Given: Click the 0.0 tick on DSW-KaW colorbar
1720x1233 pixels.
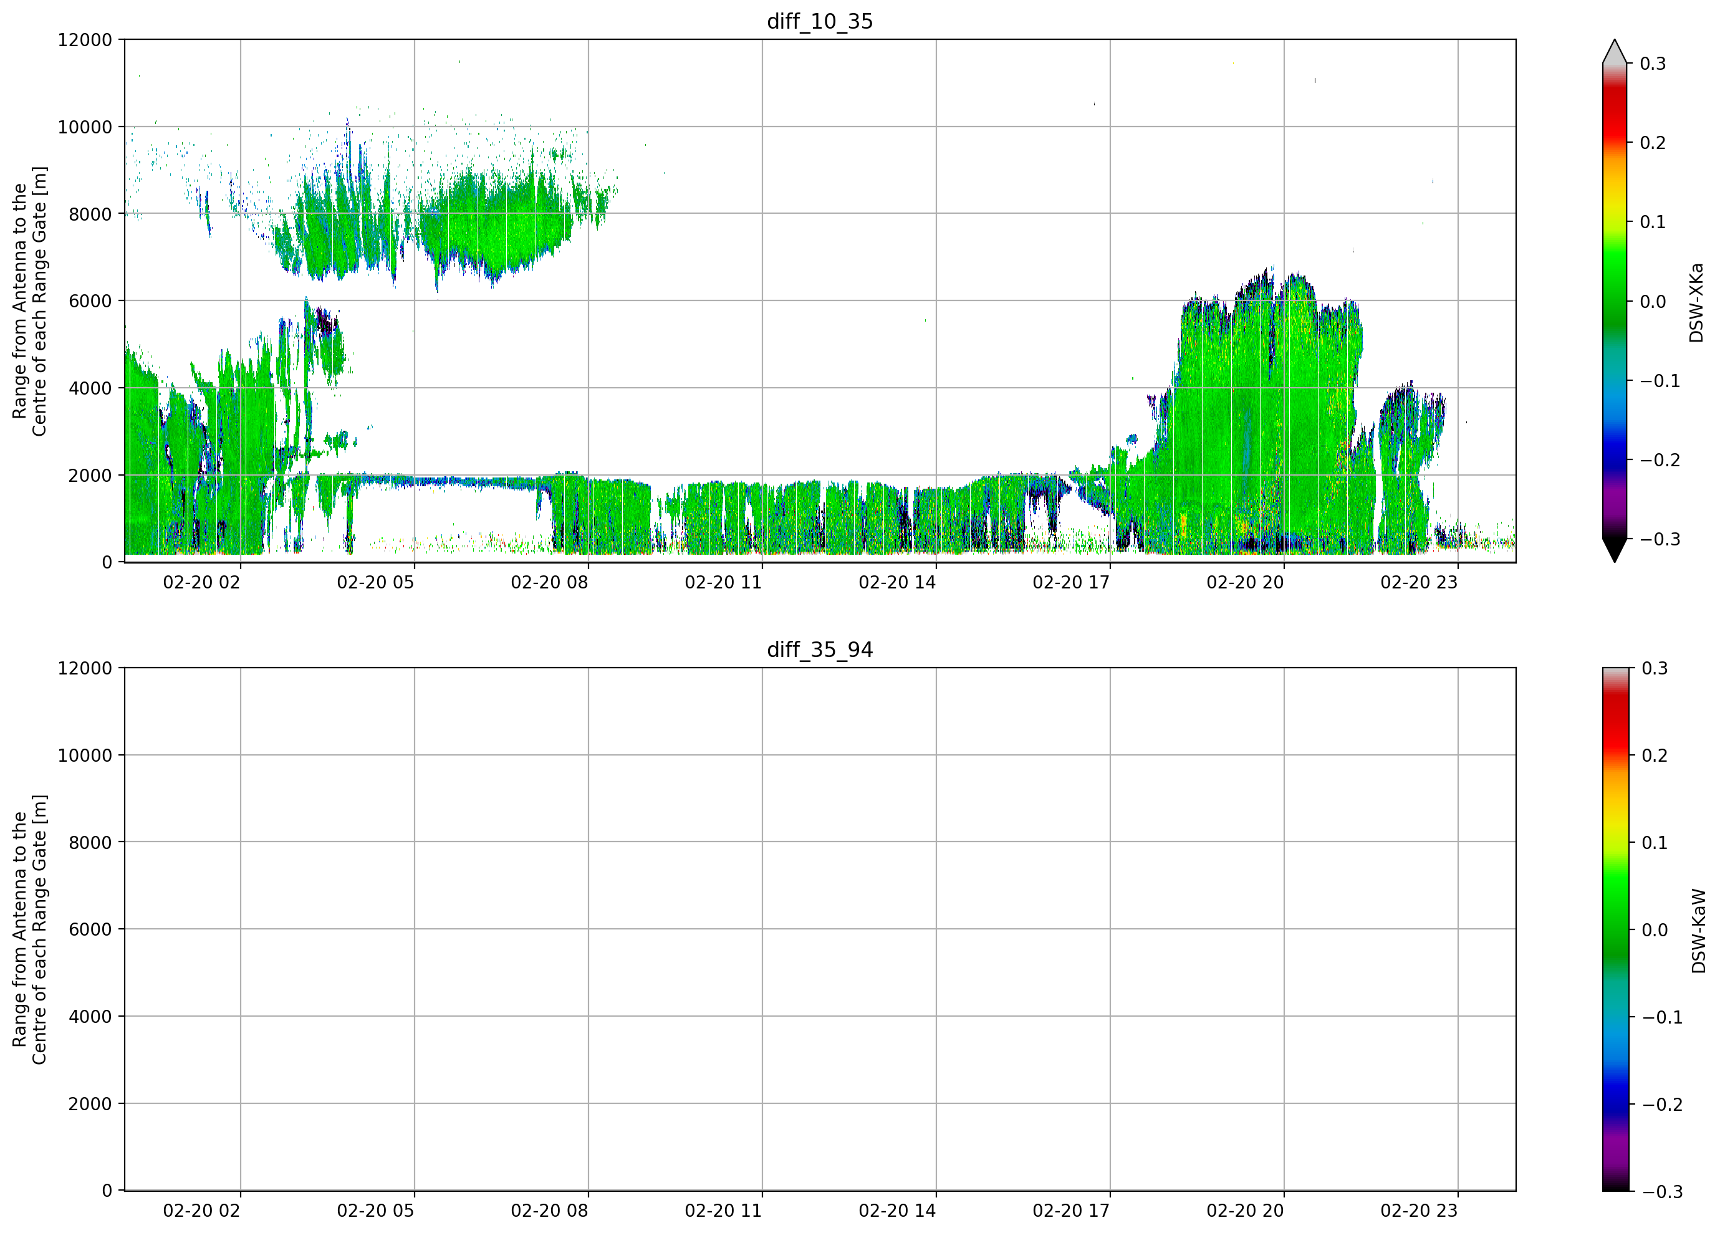Looking at the screenshot, I should point(1654,929).
